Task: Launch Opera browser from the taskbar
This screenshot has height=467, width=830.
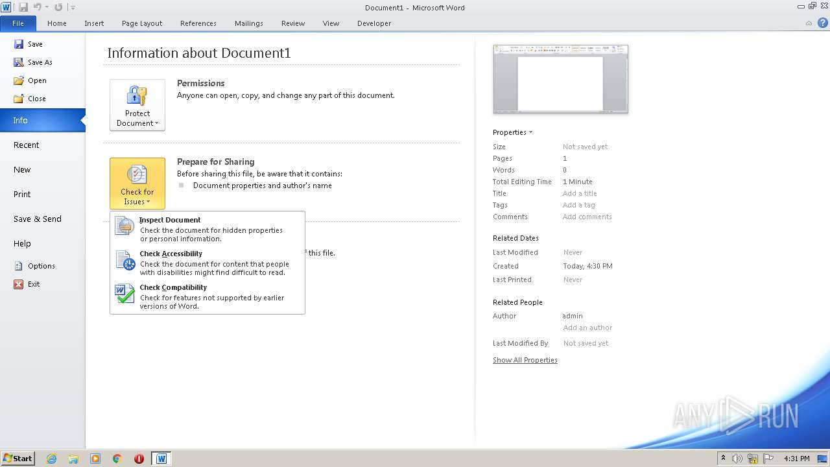Action: point(139,459)
